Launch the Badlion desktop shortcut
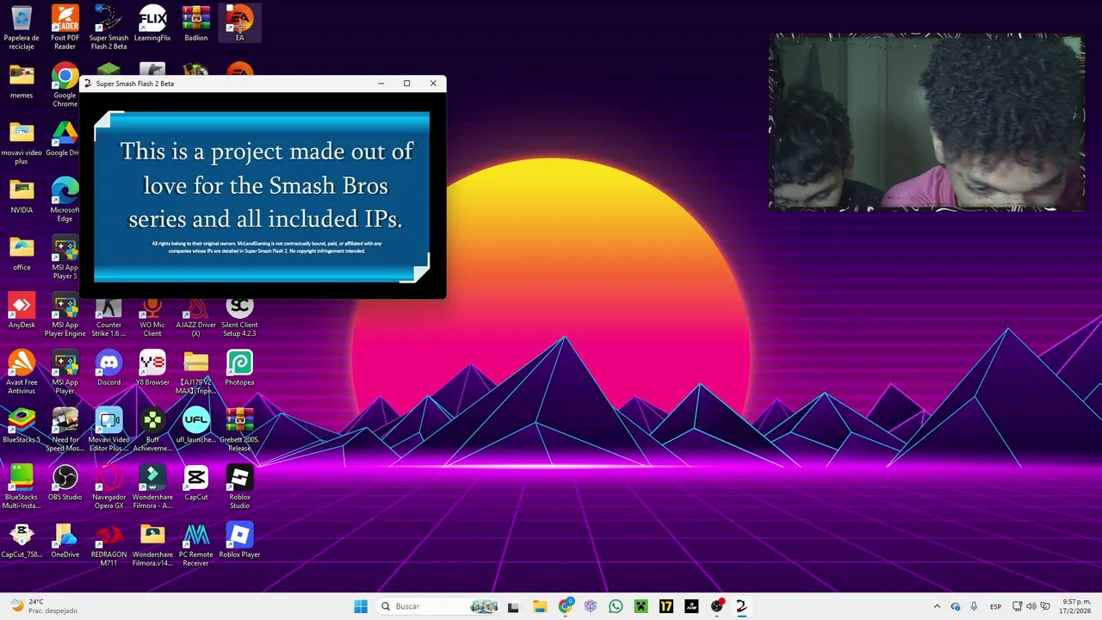Screen dimensions: 1102x620 coord(195,23)
